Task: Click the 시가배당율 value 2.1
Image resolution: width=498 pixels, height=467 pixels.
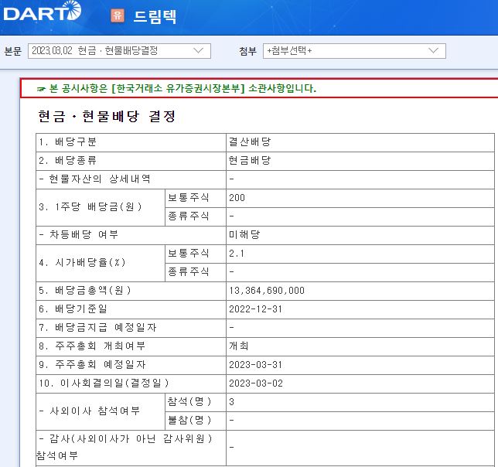Action: point(235,253)
